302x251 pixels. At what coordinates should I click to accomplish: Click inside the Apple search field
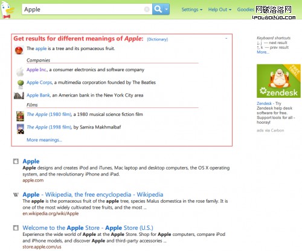(x=83, y=9)
